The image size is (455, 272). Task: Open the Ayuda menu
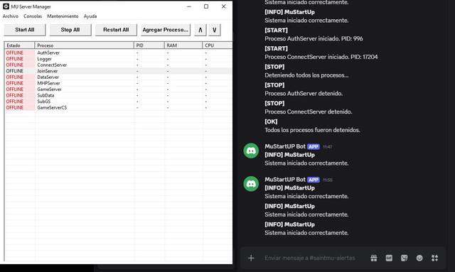point(90,16)
